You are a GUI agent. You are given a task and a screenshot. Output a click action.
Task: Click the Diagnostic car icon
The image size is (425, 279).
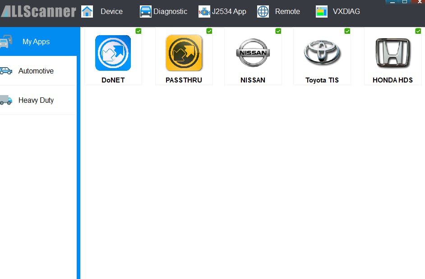tap(146, 12)
